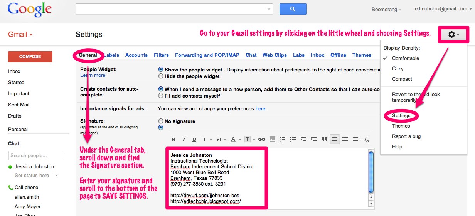The image size is (475, 216).
Task: Choose Comfortable display density
Action: click(406, 58)
